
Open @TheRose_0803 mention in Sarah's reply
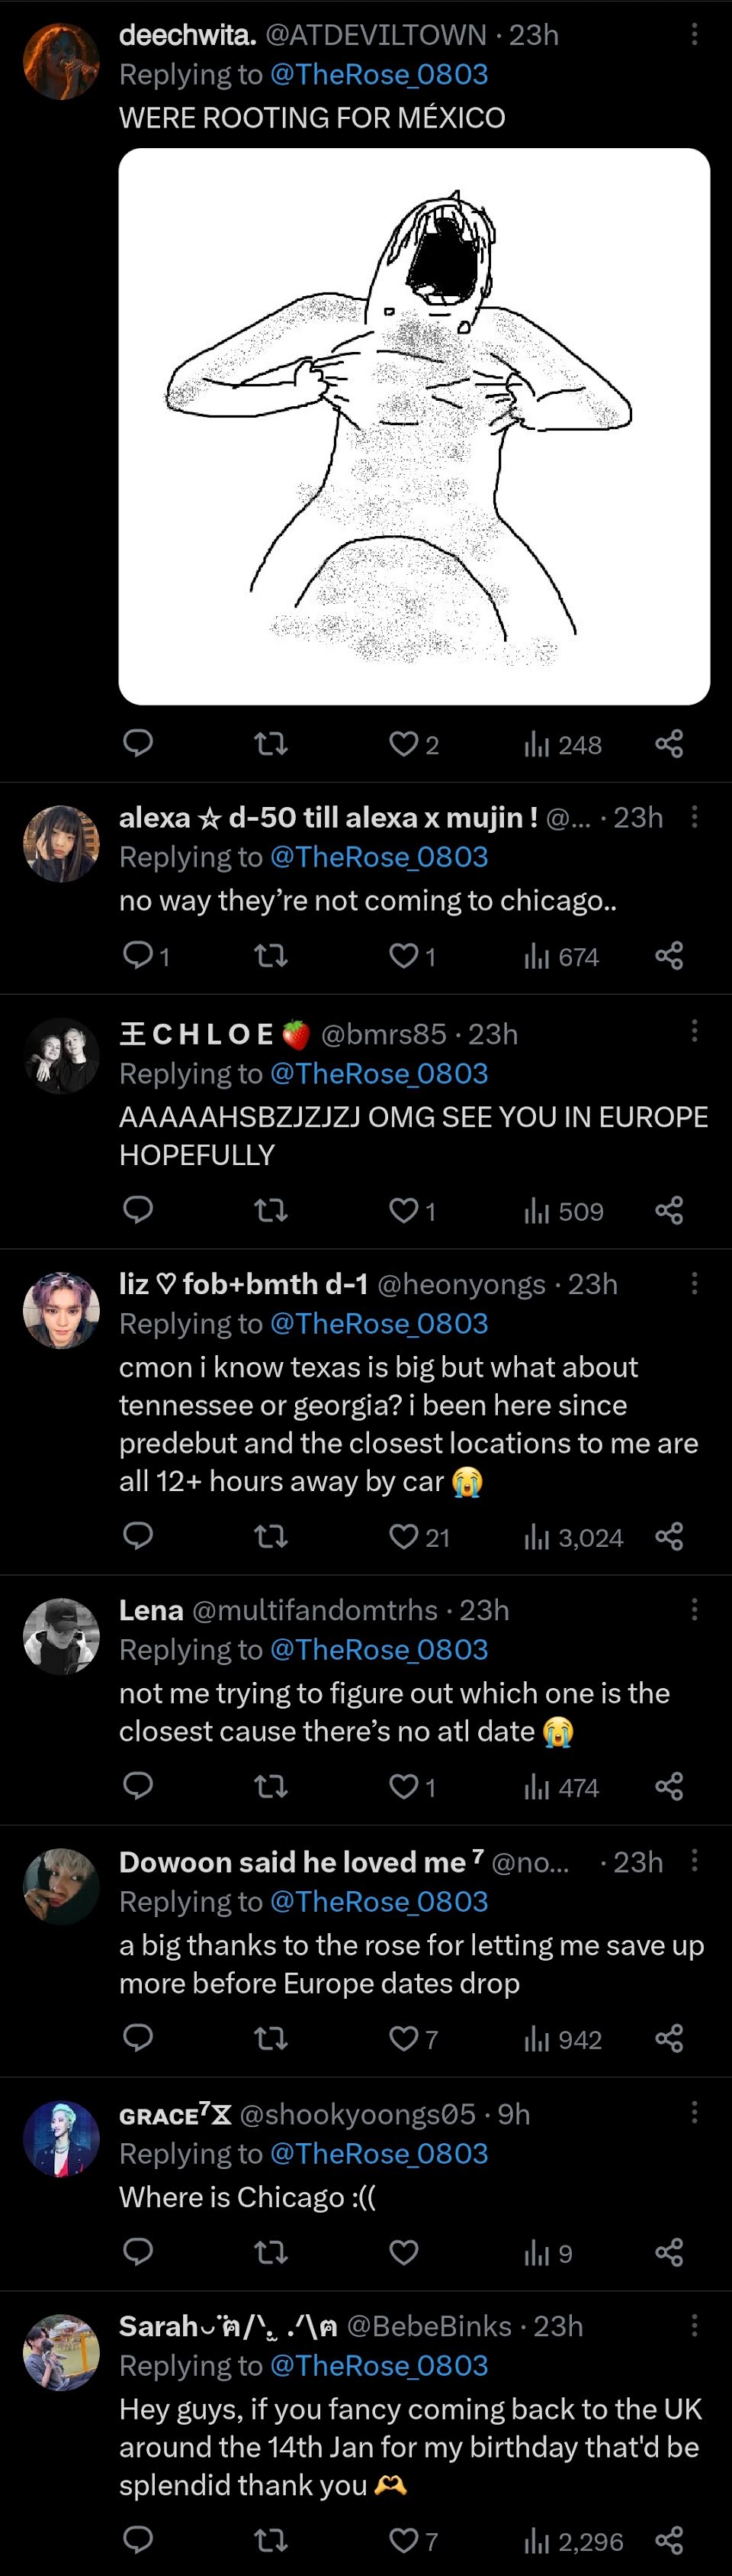point(378,2365)
